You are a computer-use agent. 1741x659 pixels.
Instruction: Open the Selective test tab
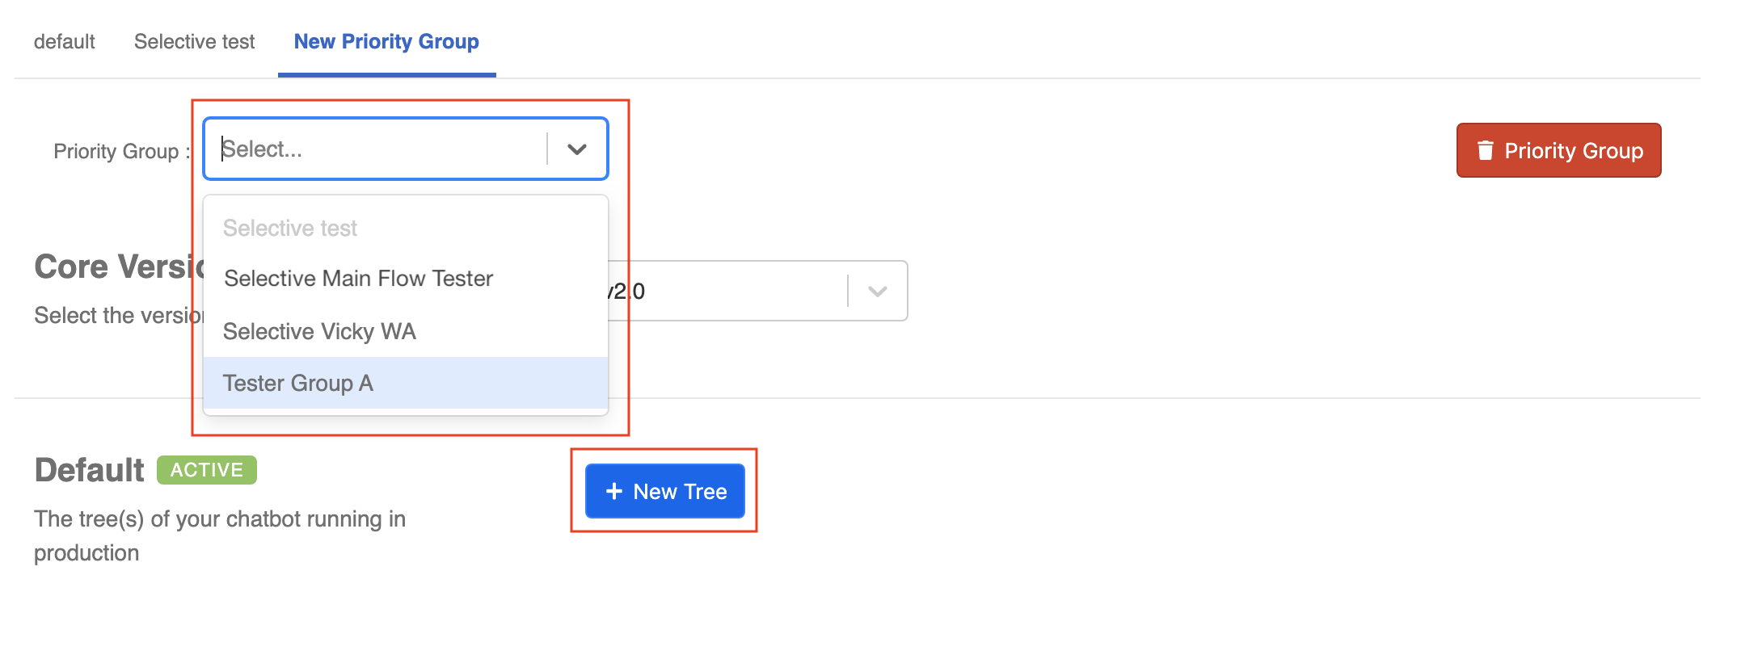pos(194,41)
